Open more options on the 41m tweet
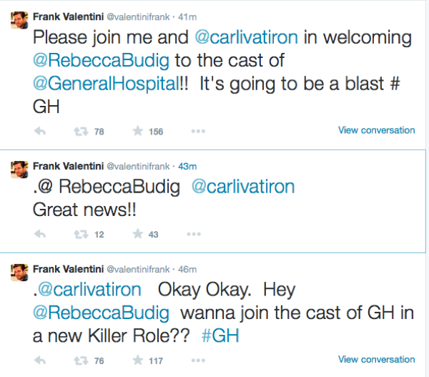The image size is (429, 377). [x=198, y=131]
